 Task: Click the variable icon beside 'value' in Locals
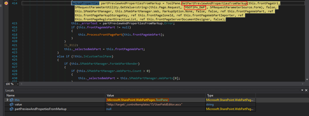[12, 104]
